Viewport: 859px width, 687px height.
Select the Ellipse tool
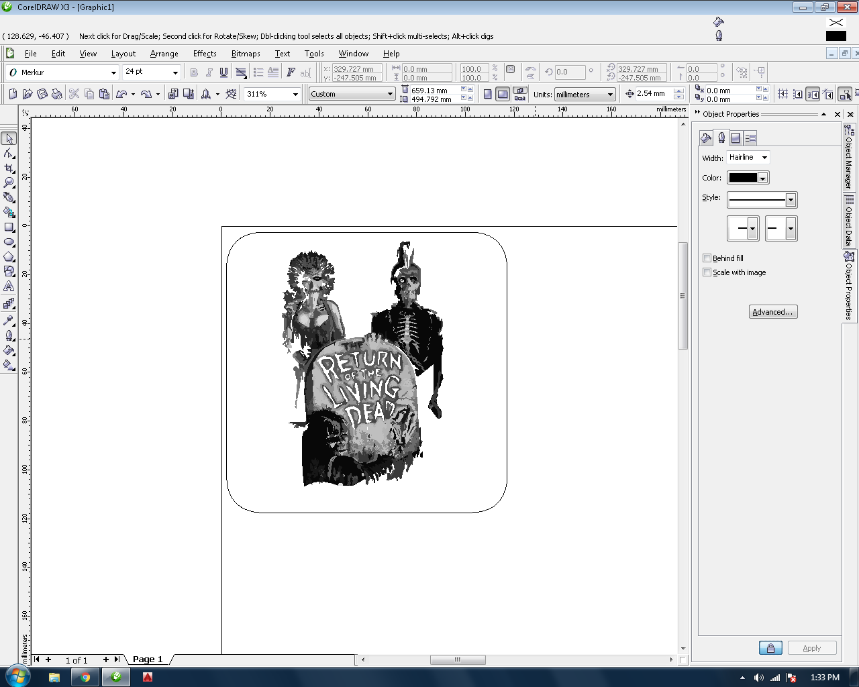point(9,242)
